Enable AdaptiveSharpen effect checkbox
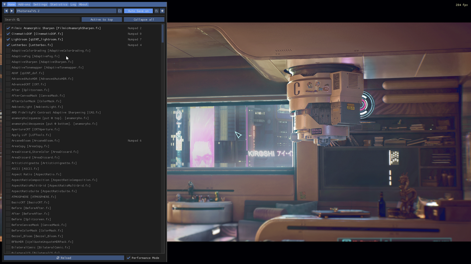 [x=8, y=62]
